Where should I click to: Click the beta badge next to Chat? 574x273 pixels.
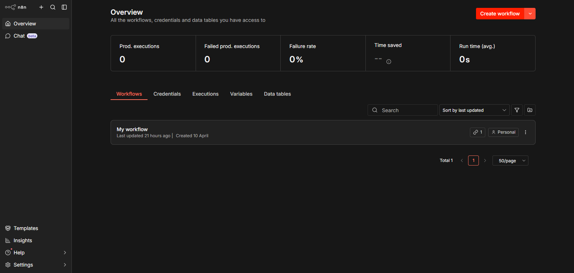32,36
